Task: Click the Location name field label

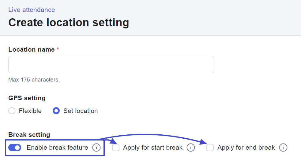Action: click(32, 49)
